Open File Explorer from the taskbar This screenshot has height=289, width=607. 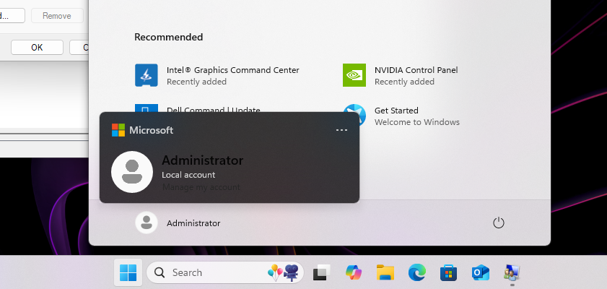[x=385, y=272]
